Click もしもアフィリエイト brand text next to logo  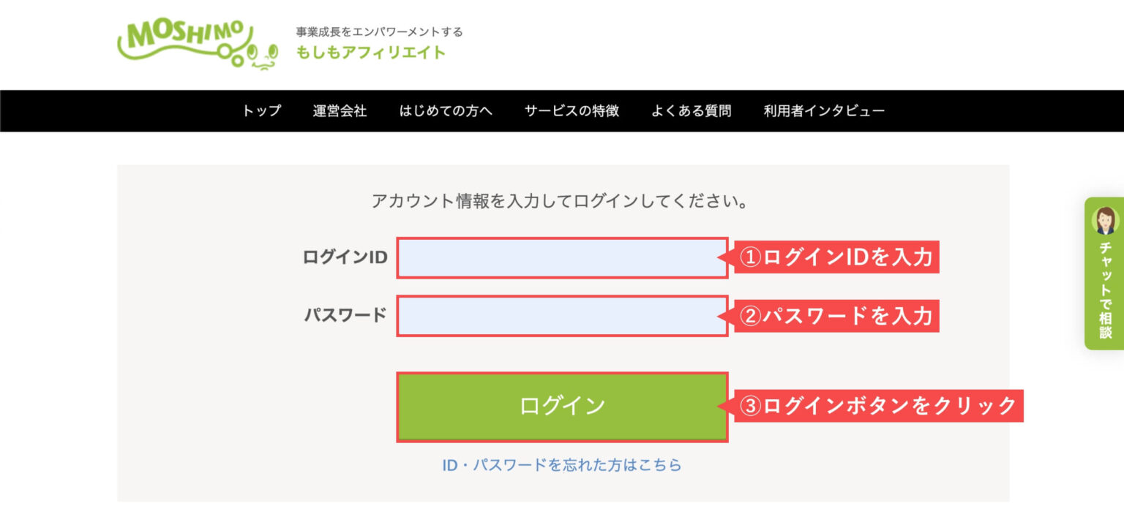pos(370,52)
